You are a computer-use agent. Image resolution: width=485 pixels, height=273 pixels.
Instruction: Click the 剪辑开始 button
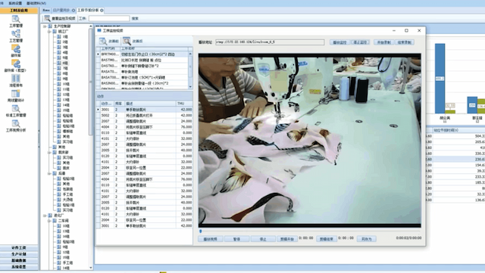click(x=287, y=239)
